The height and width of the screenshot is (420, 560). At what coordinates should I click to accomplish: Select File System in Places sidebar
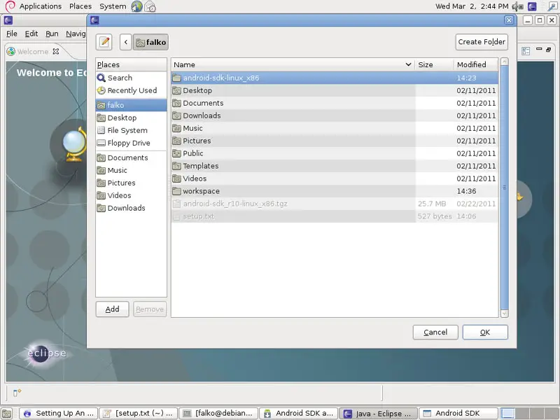click(132, 130)
